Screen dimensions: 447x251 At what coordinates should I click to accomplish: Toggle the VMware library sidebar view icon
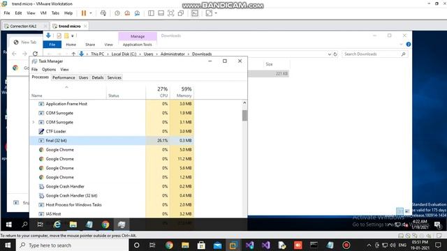pyautogui.click(x=151, y=13)
